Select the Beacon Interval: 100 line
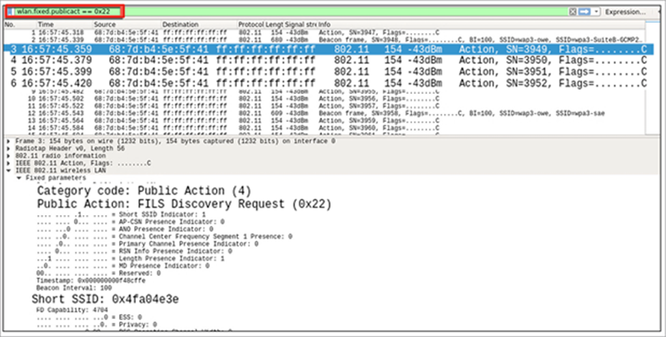 click(x=74, y=288)
